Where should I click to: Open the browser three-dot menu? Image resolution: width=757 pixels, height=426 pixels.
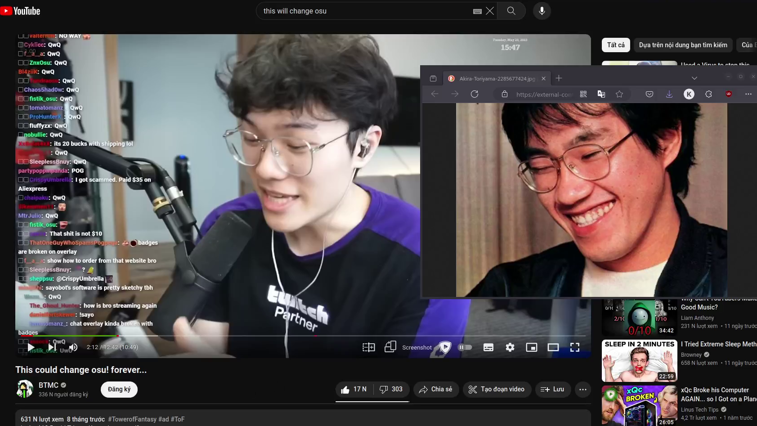pos(748,94)
